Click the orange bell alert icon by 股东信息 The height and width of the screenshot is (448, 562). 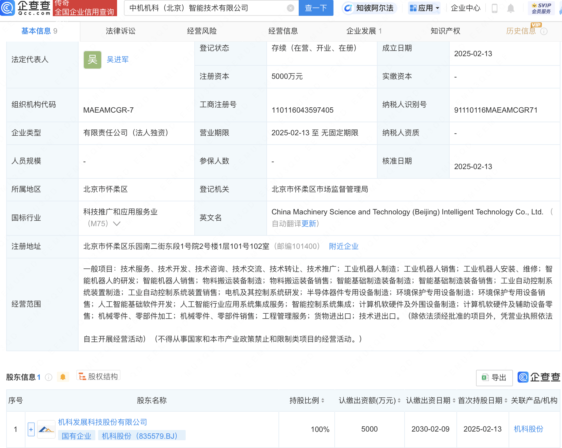pyautogui.click(x=63, y=377)
